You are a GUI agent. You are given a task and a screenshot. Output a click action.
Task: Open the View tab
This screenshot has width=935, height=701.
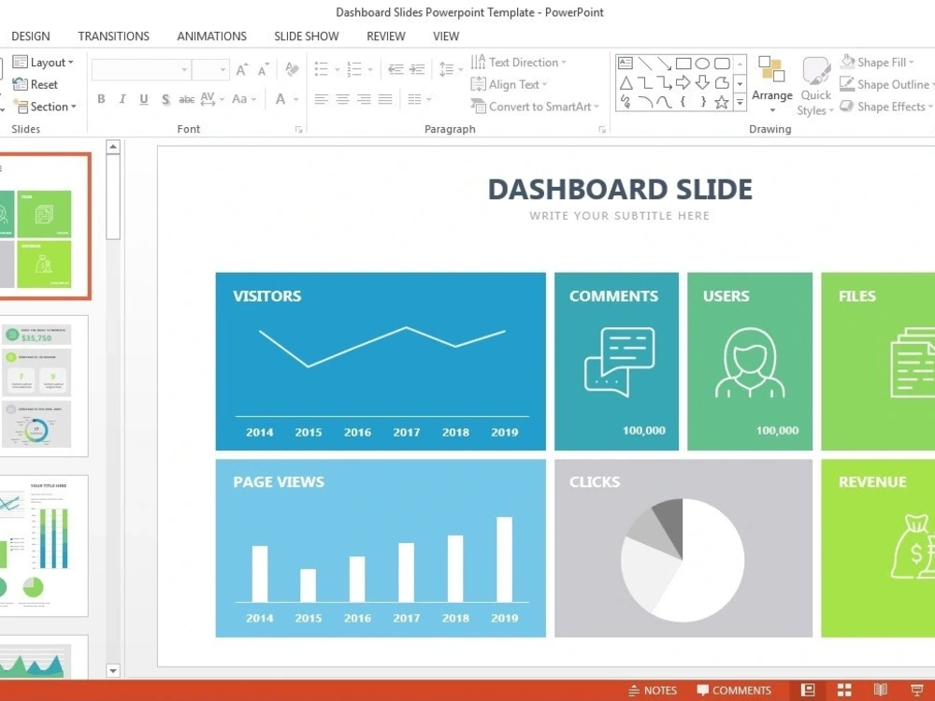(x=446, y=36)
